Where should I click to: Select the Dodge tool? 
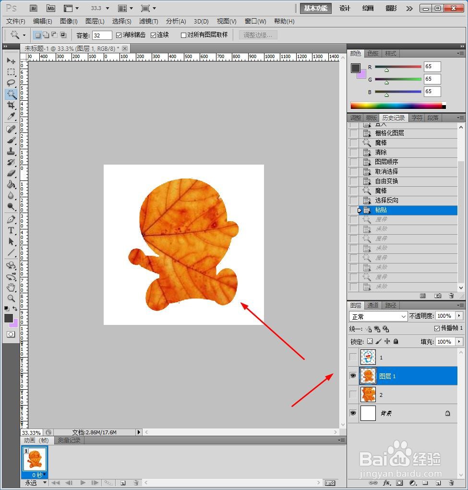tap(11, 206)
